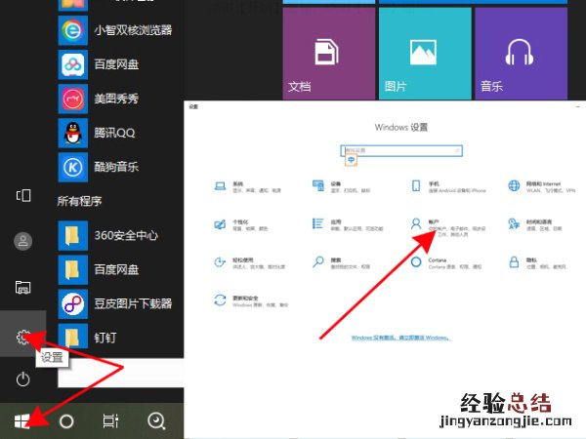The width and height of the screenshot is (586, 439).
Task: Open 酷狗音音乐 app with K icon
Action: click(x=99, y=167)
